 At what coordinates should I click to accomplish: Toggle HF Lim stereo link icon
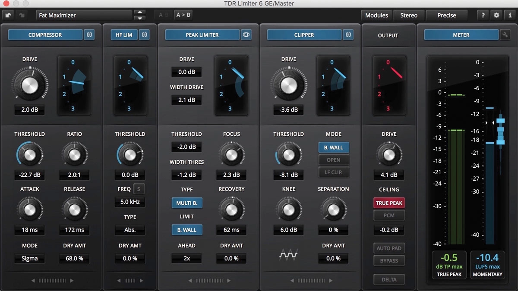144,35
